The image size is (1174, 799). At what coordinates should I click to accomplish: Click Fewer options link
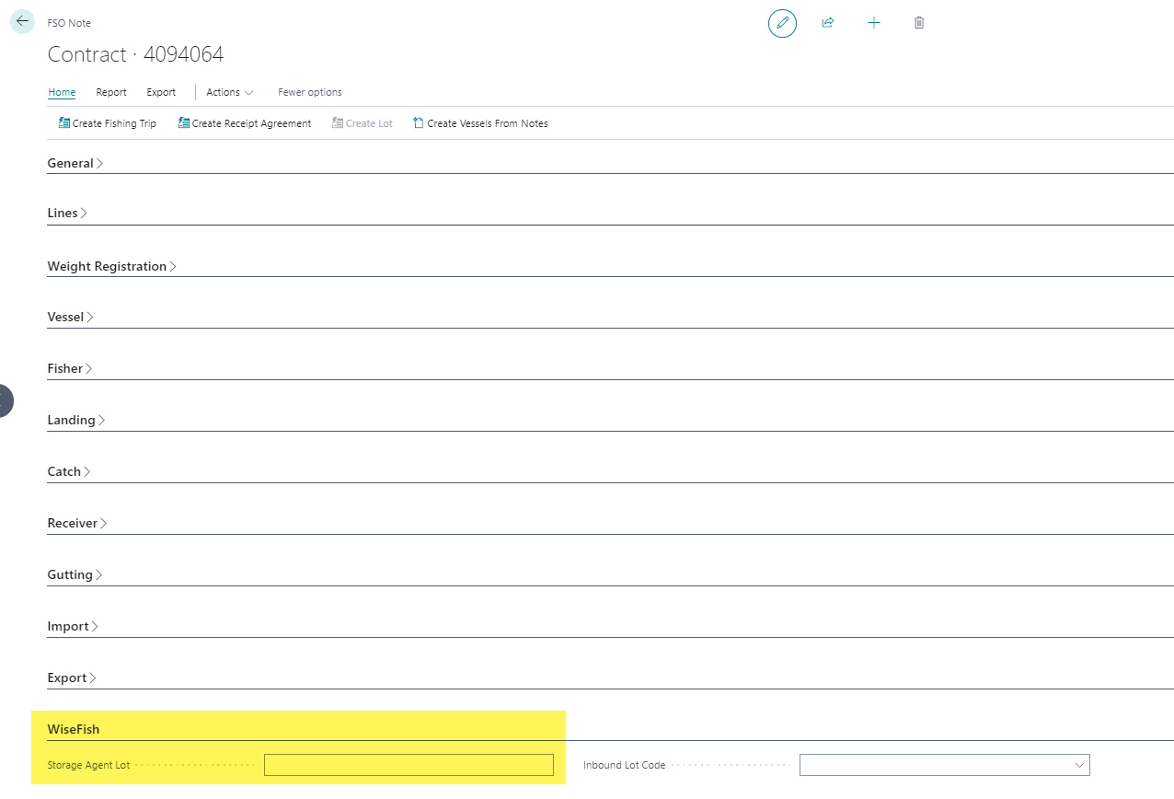(310, 92)
